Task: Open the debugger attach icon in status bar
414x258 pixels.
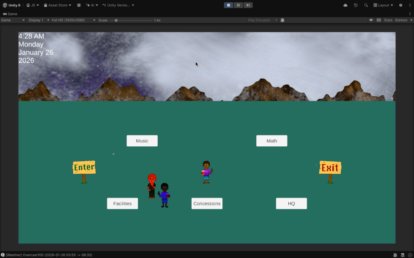Action: click(395, 255)
